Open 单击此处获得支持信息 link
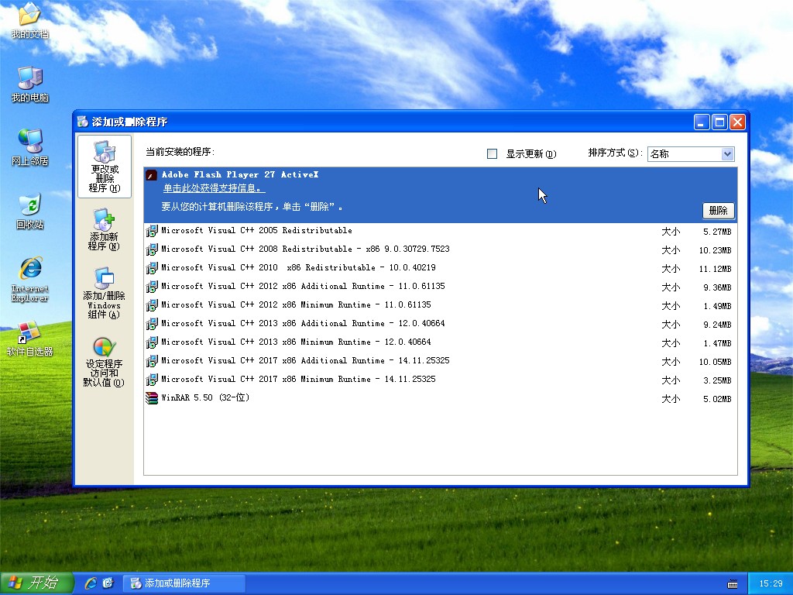The height and width of the screenshot is (595, 793). coord(214,188)
